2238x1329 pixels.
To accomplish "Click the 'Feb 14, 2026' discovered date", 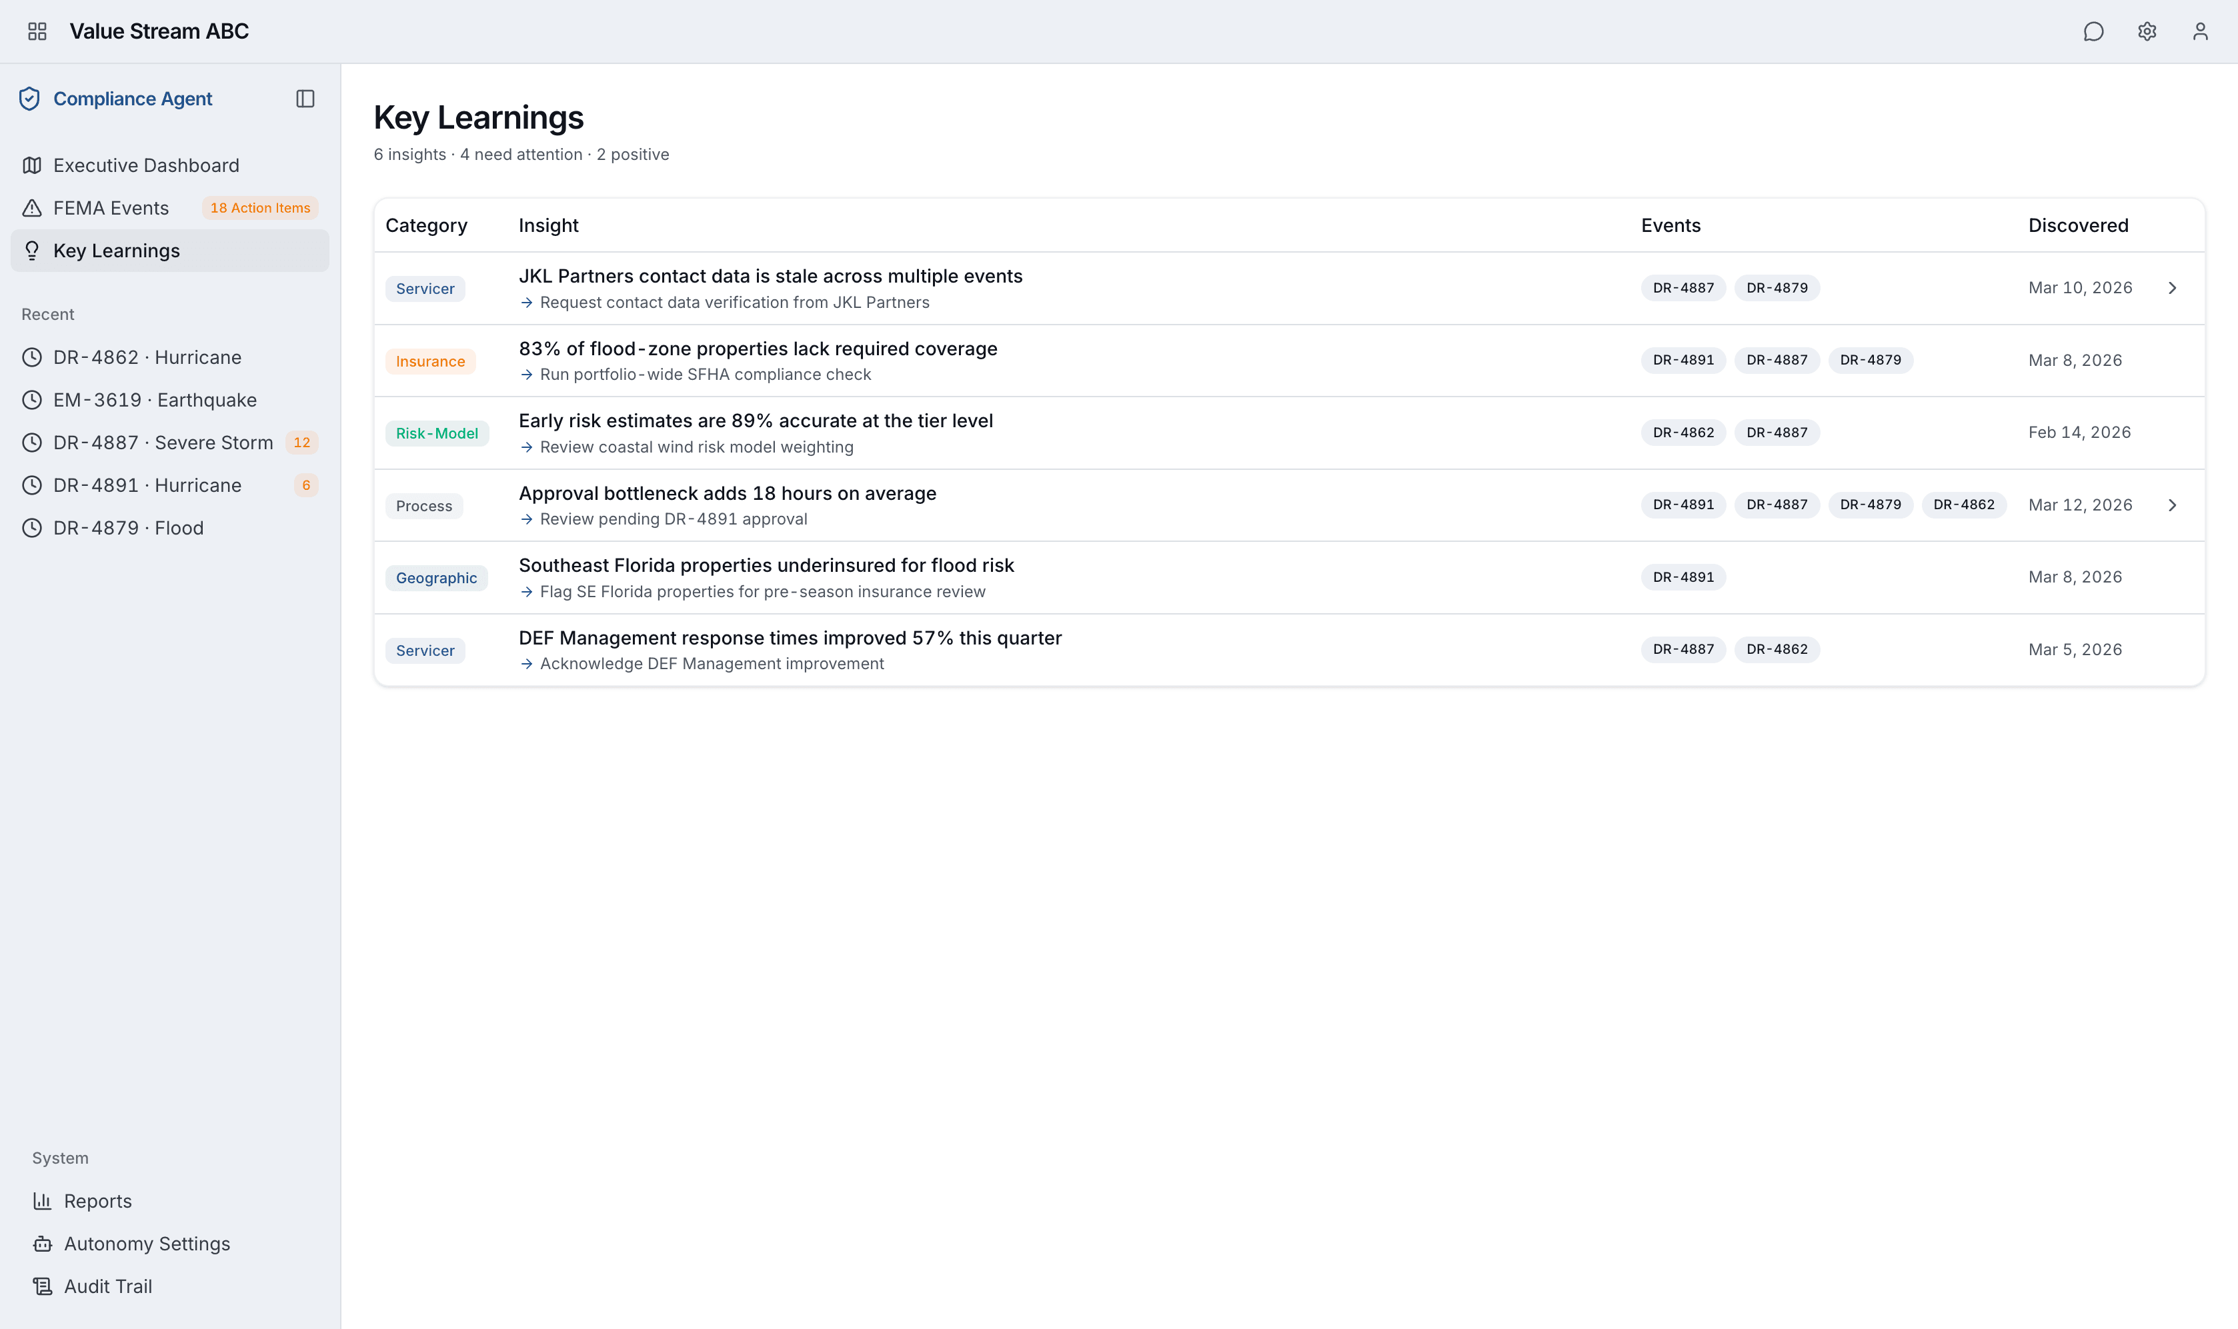I will pos(2079,433).
